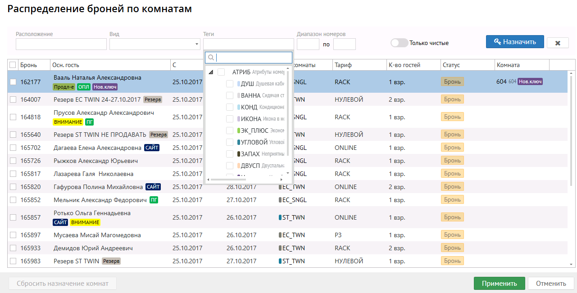Open the Теги combo box
This screenshot has width=577, height=293.
pyautogui.click(x=248, y=44)
